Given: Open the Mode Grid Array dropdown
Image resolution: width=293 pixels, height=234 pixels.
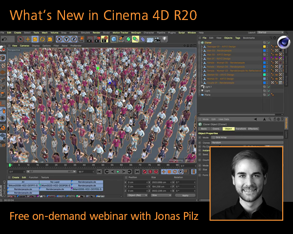Looking at the screenshot, I should tap(247, 137).
